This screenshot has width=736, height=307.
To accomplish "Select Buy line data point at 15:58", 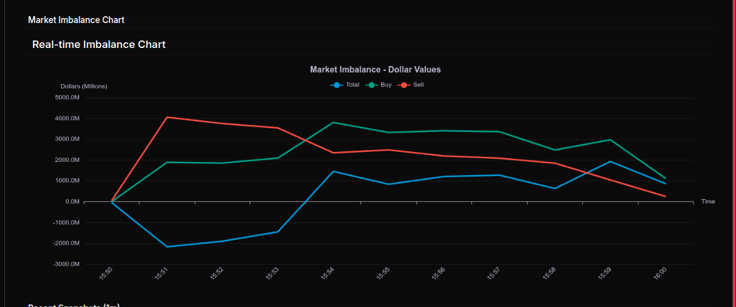I will (555, 150).
